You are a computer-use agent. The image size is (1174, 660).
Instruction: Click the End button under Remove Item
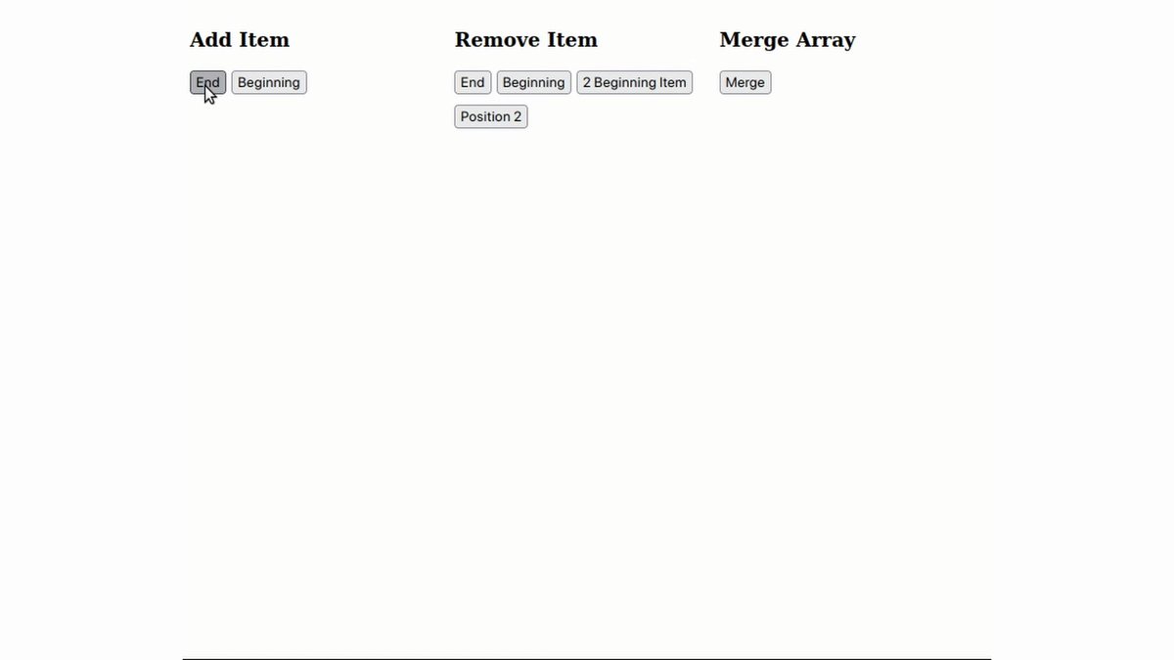(x=473, y=82)
